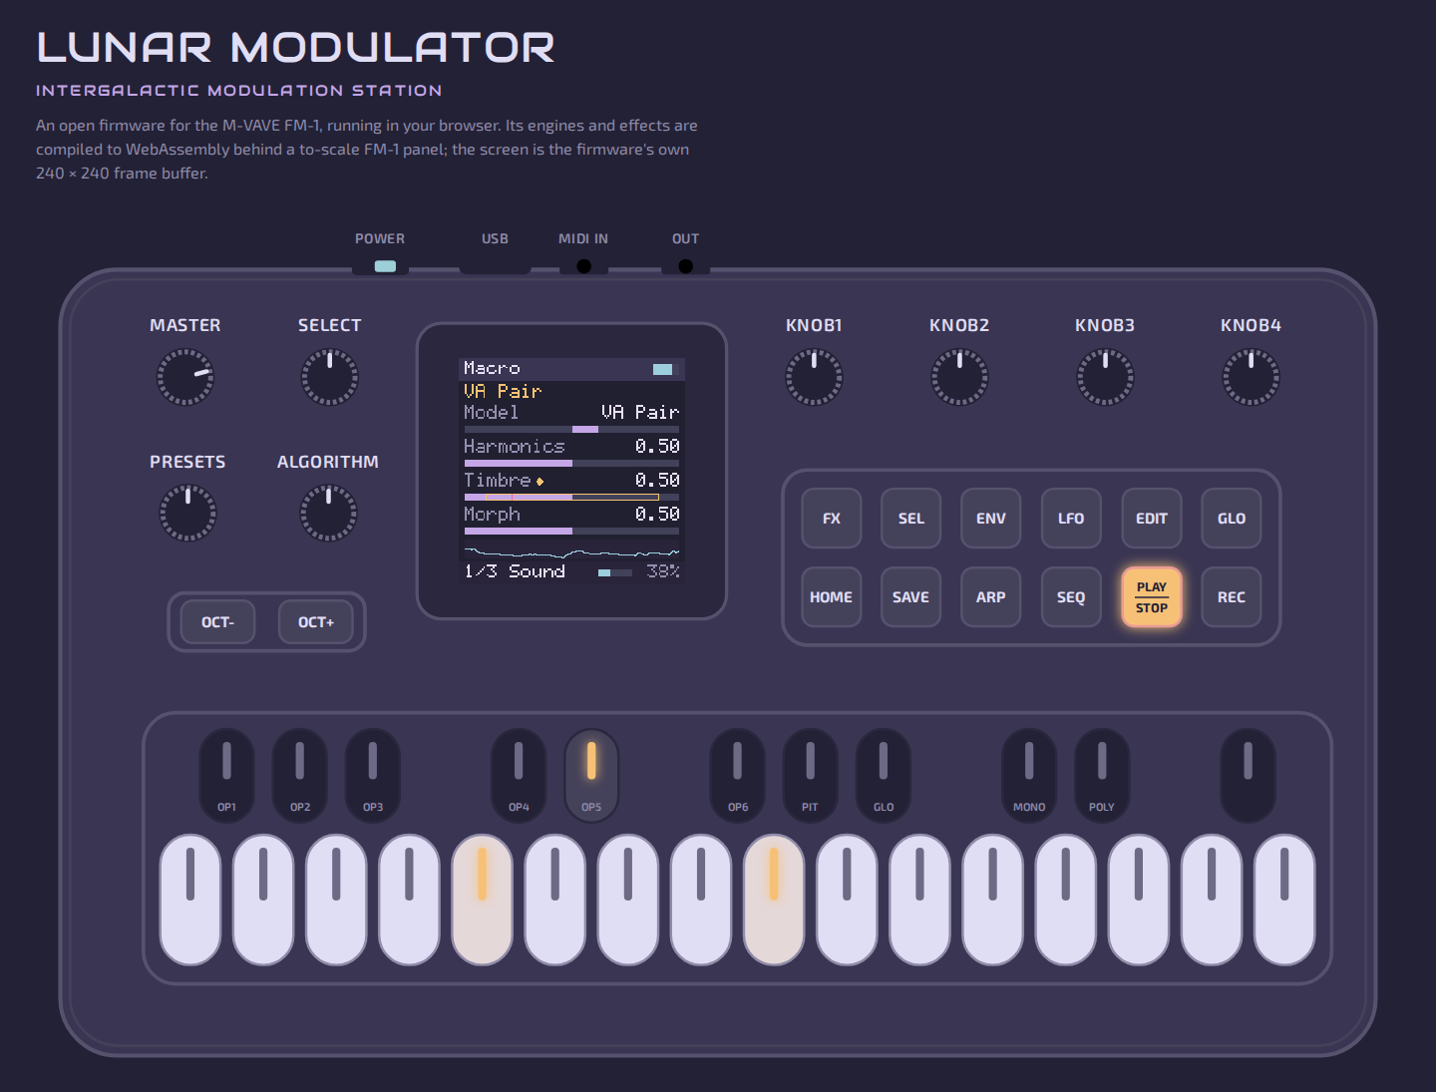
Task: Click the KNOB1 dial
Action: coord(814,377)
